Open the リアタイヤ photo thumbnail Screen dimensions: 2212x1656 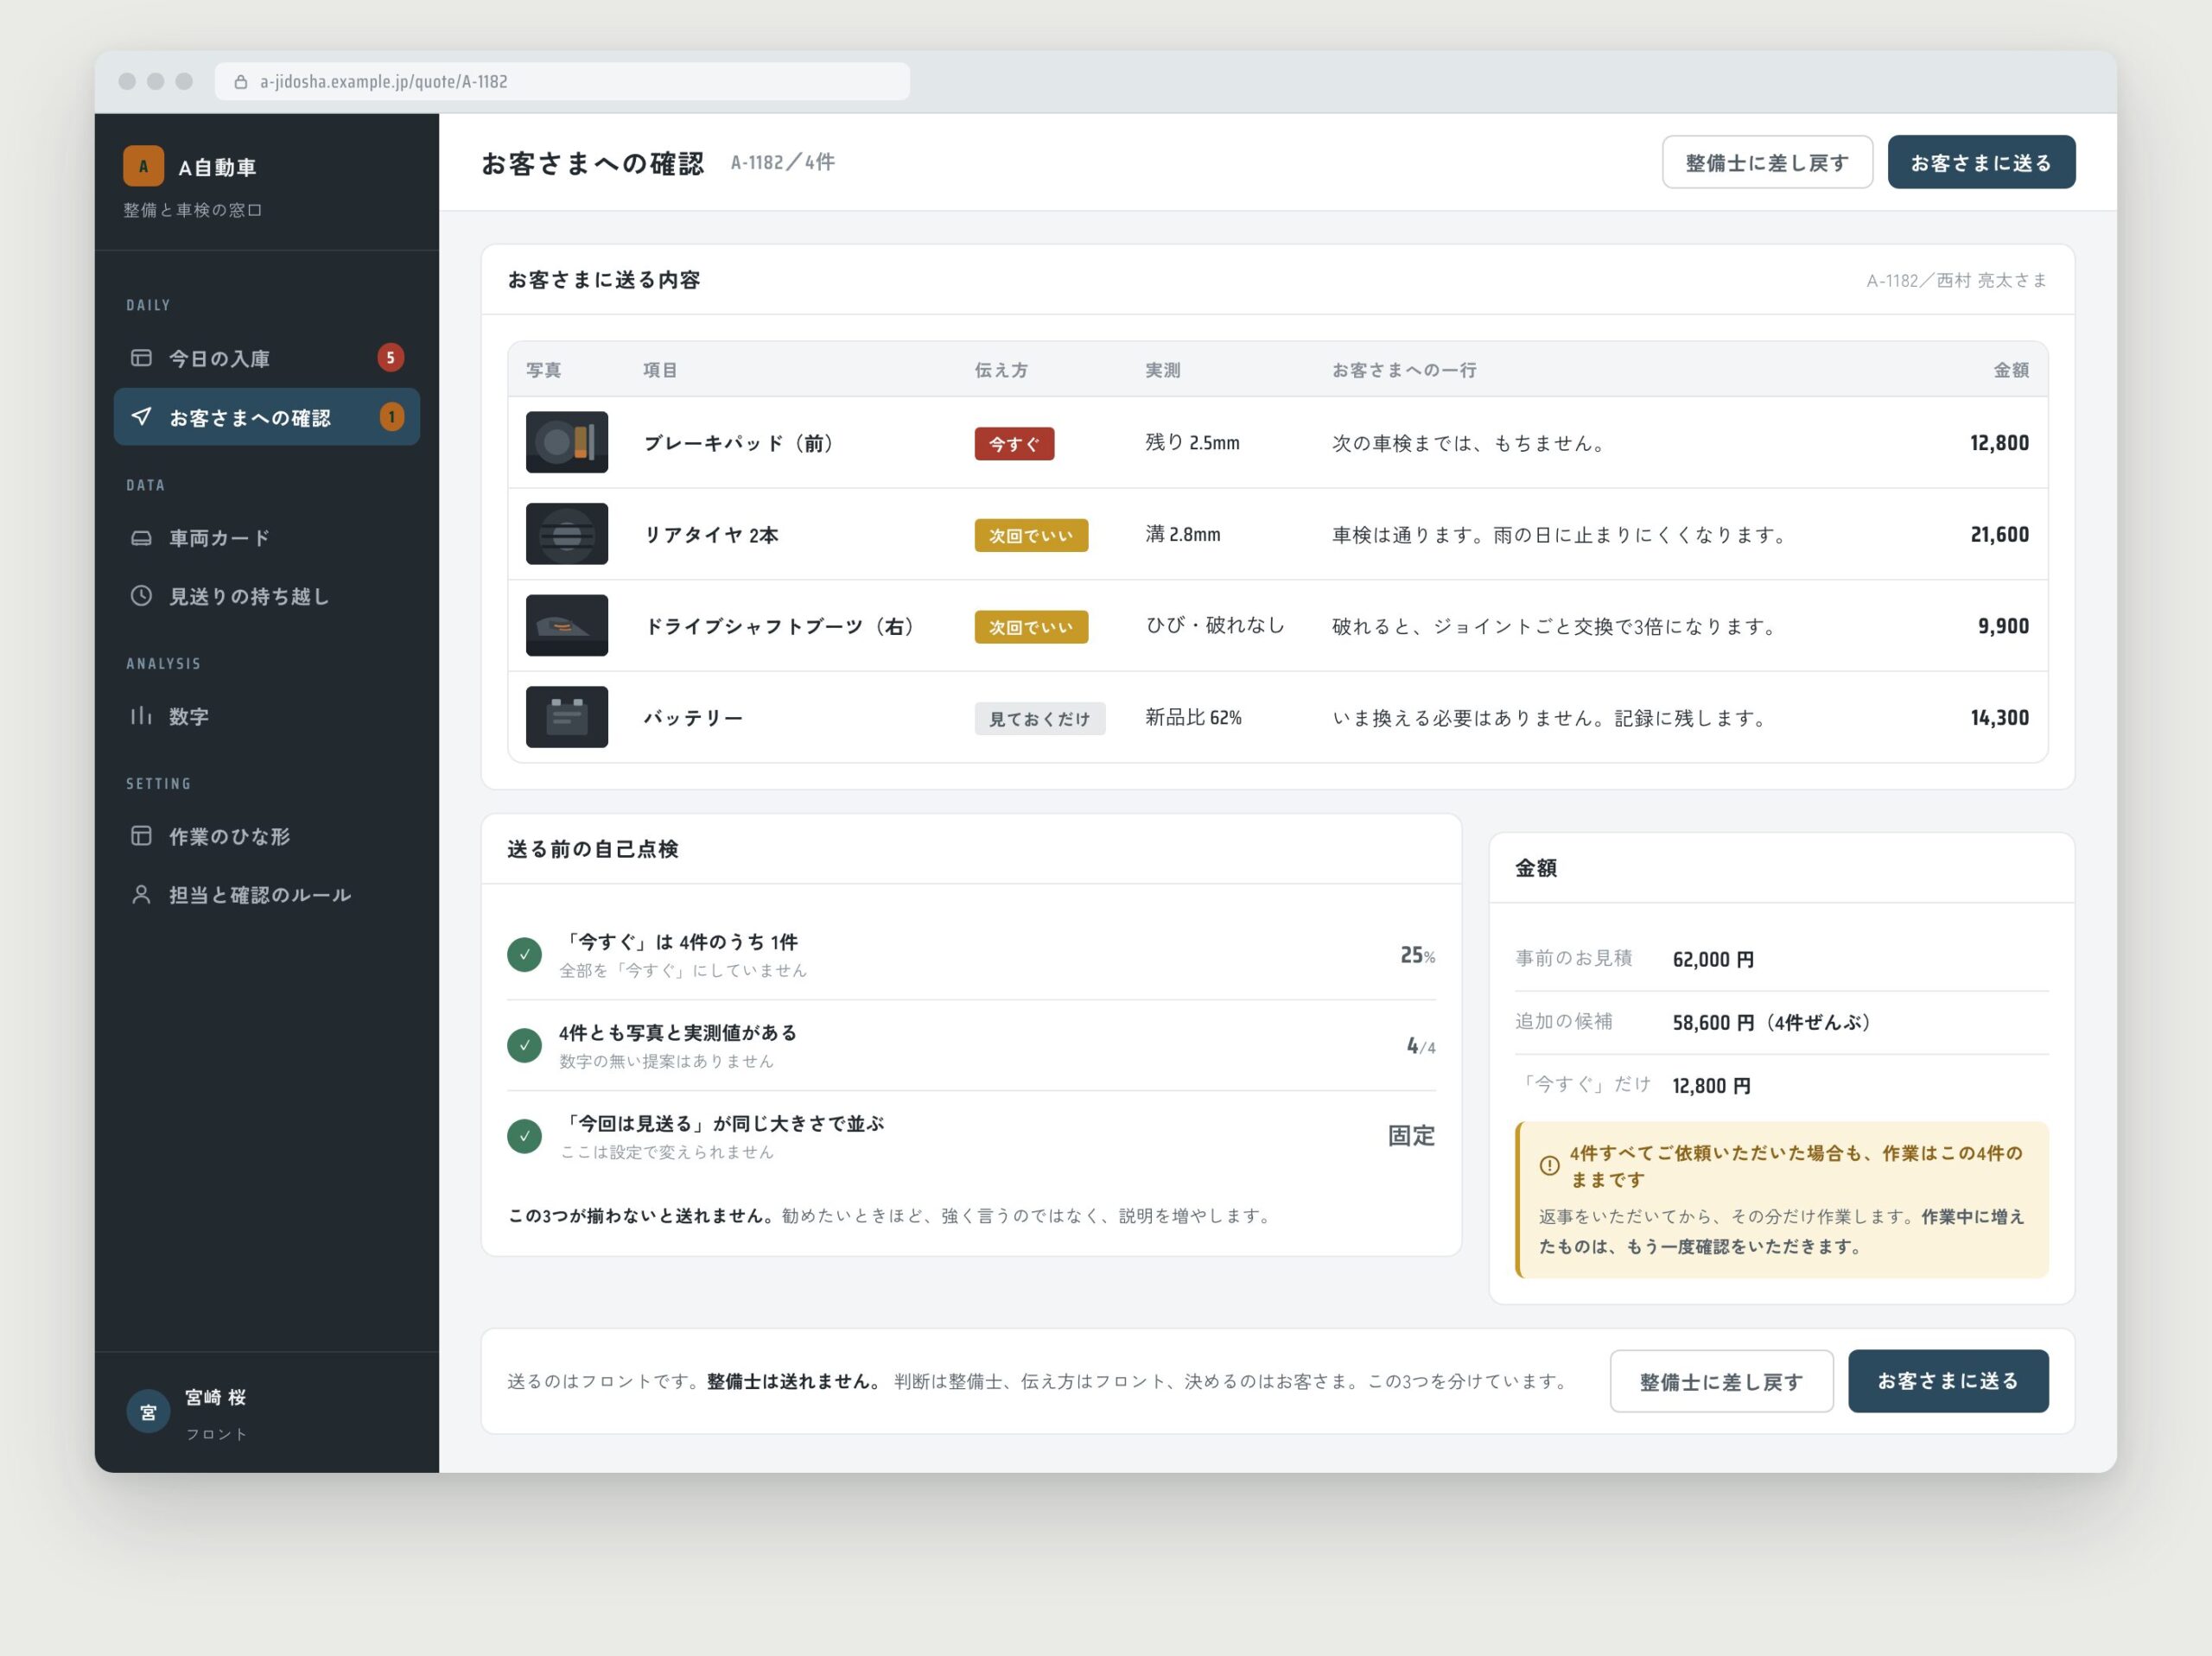click(567, 534)
